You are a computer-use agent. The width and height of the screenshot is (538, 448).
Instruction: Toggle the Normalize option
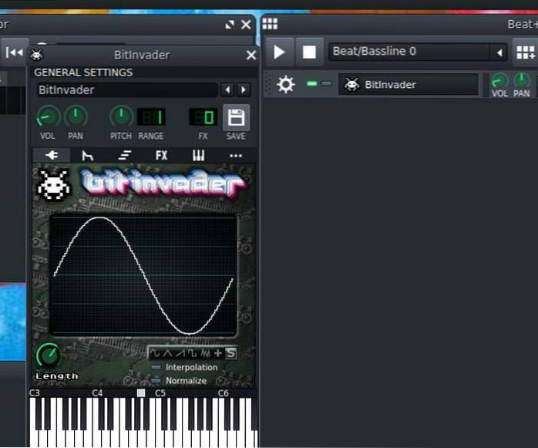point(156,380)
